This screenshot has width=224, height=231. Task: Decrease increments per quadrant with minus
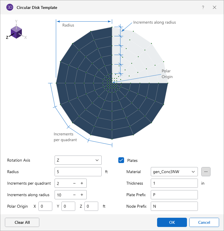[x=74, y=183]
